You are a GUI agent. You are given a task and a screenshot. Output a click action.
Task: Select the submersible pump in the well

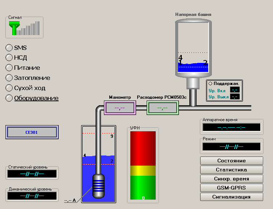coord(98,185)
